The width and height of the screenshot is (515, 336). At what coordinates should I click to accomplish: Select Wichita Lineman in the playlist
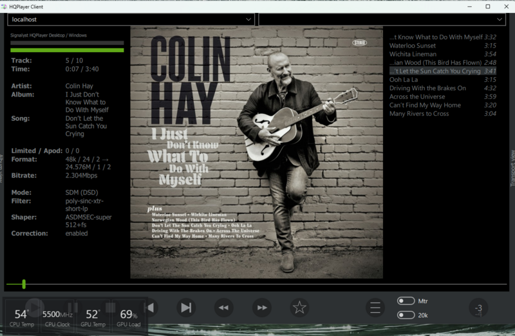point(414,54)
